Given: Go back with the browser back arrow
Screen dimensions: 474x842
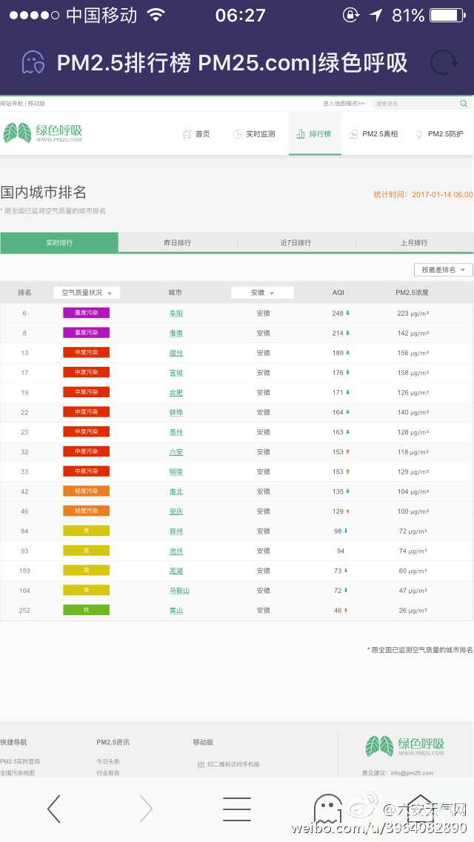Looking at the screenshot, I should [53, 809].
